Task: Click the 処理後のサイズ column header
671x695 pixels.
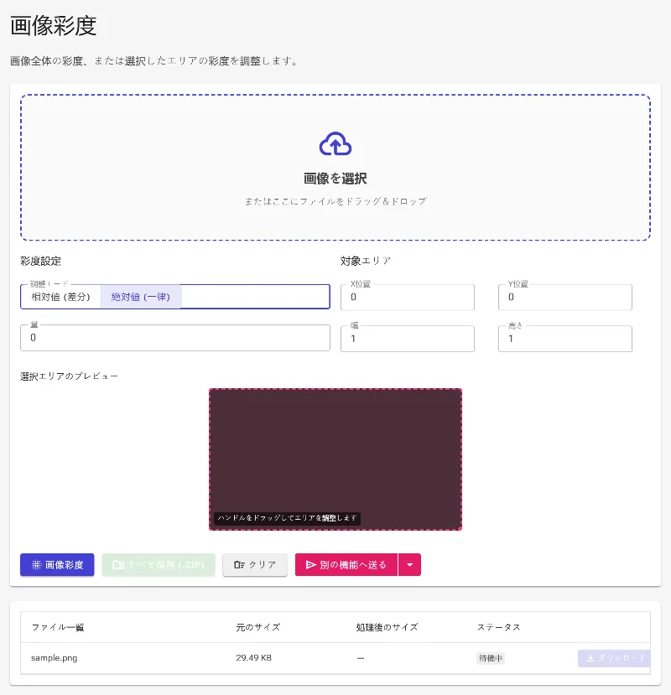Action: point(387,627)
